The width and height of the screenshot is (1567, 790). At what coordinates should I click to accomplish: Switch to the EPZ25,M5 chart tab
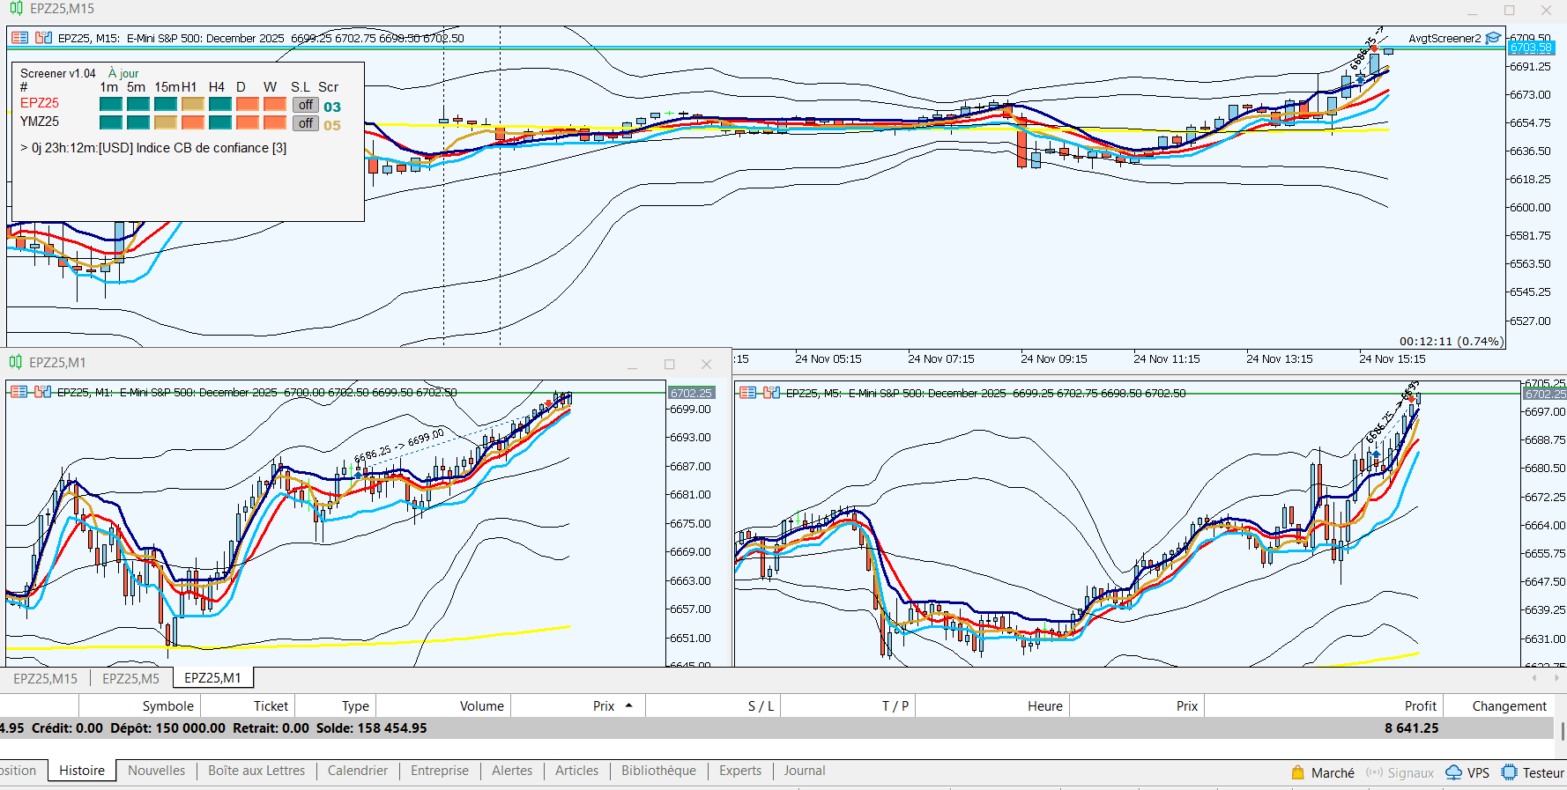coord(130,678)
